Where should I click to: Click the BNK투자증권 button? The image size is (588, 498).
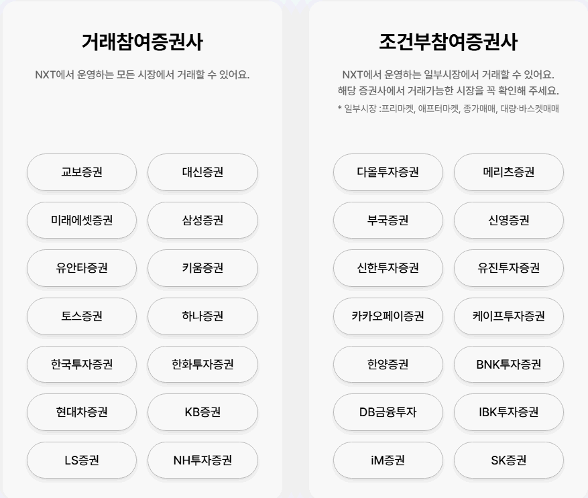coord(510,365)
